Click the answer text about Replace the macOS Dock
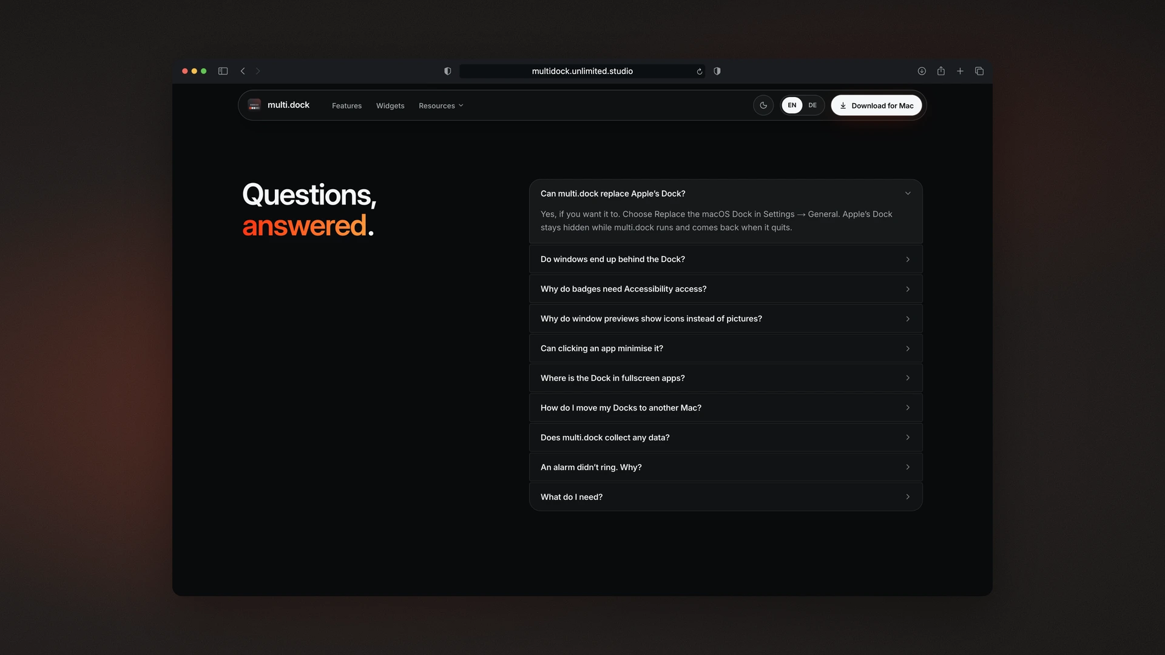This screenshot has height=655, width=1165. click(717, 221)
